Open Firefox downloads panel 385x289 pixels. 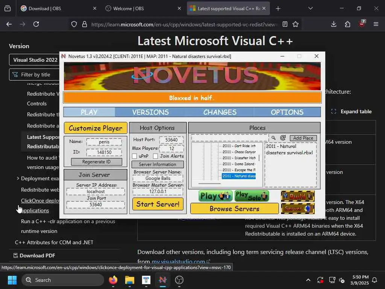(x=333, y=24)
